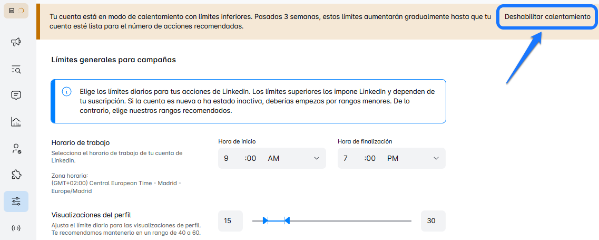The image size is (599, 240).
Task: Click the left handle of profile views slider
Action: click(266, 220)
